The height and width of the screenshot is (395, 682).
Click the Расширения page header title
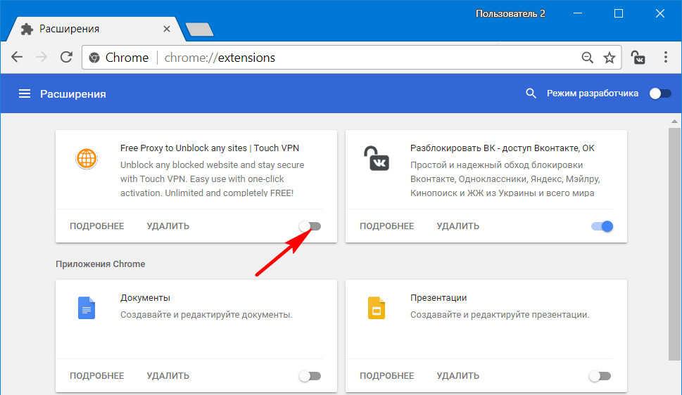click(x=73, y=94)
